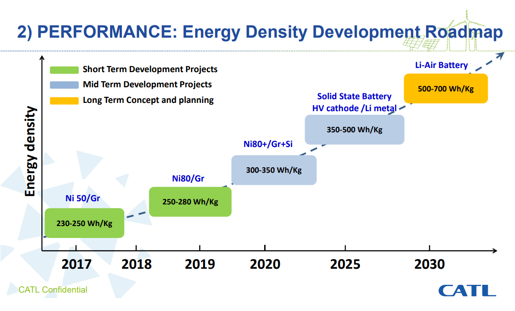Expand the green 250-280 Wh/Kg milestone
This screenshot has width=515, height=311.
(190, 201)
